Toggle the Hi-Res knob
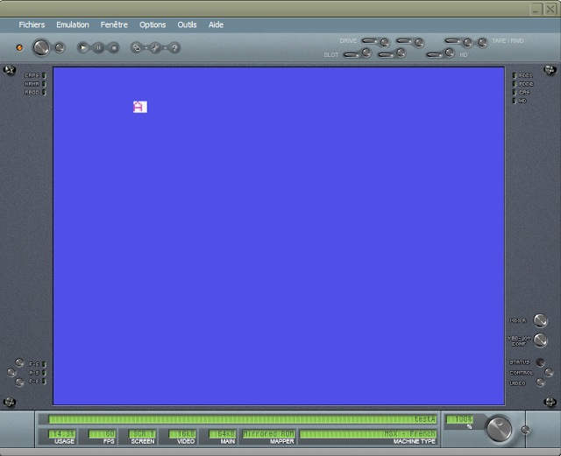Image resolution: width=561 pixels, height=456 pixels. click(540, 321)
